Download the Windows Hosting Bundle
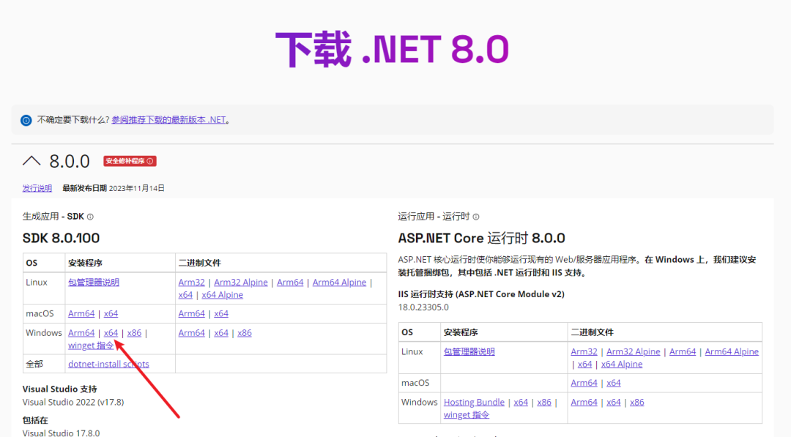The width and height of the screenshot is (791, 437). coord(474,402)
